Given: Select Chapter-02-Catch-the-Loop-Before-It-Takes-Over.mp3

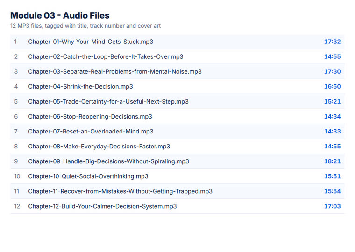Looking at the screenshot, I should (106, 56).
